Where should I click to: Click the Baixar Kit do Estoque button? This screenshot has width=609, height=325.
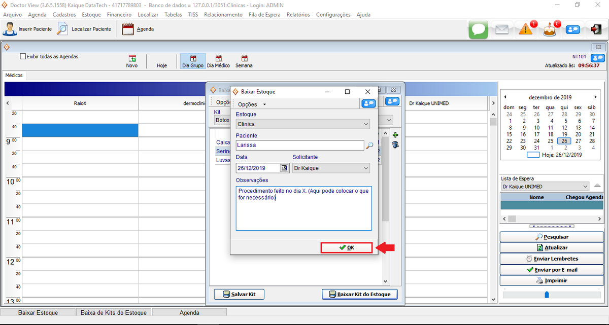(359, 294)
